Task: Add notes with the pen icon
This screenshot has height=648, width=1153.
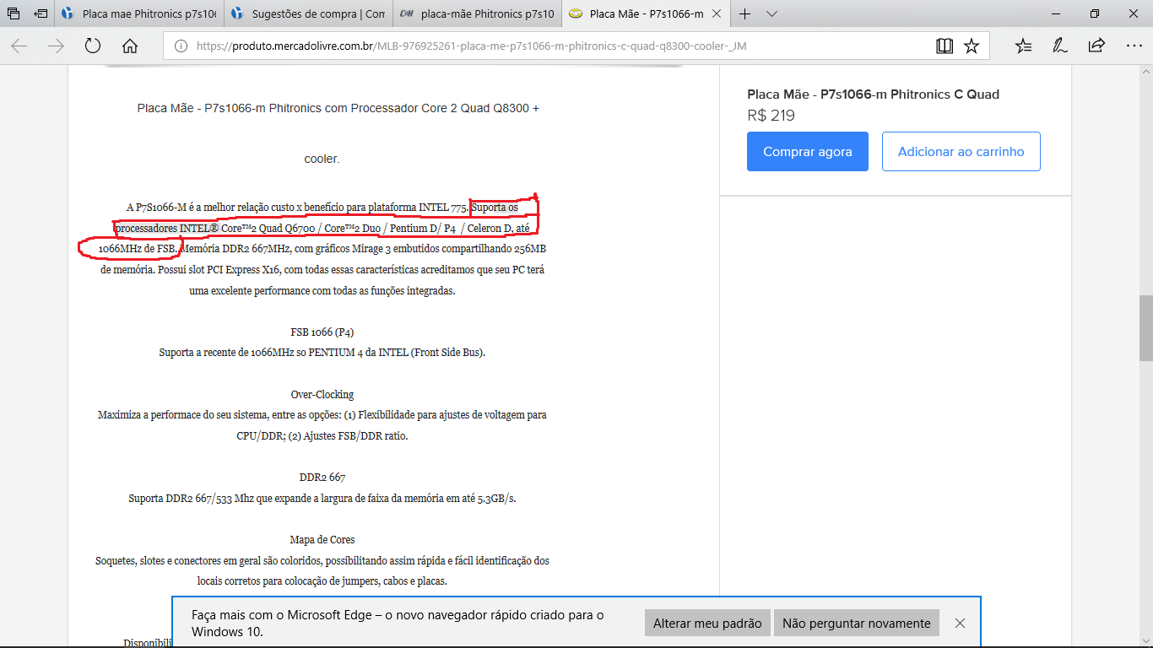Action: pyautogui.click(x=1060, y=46)
